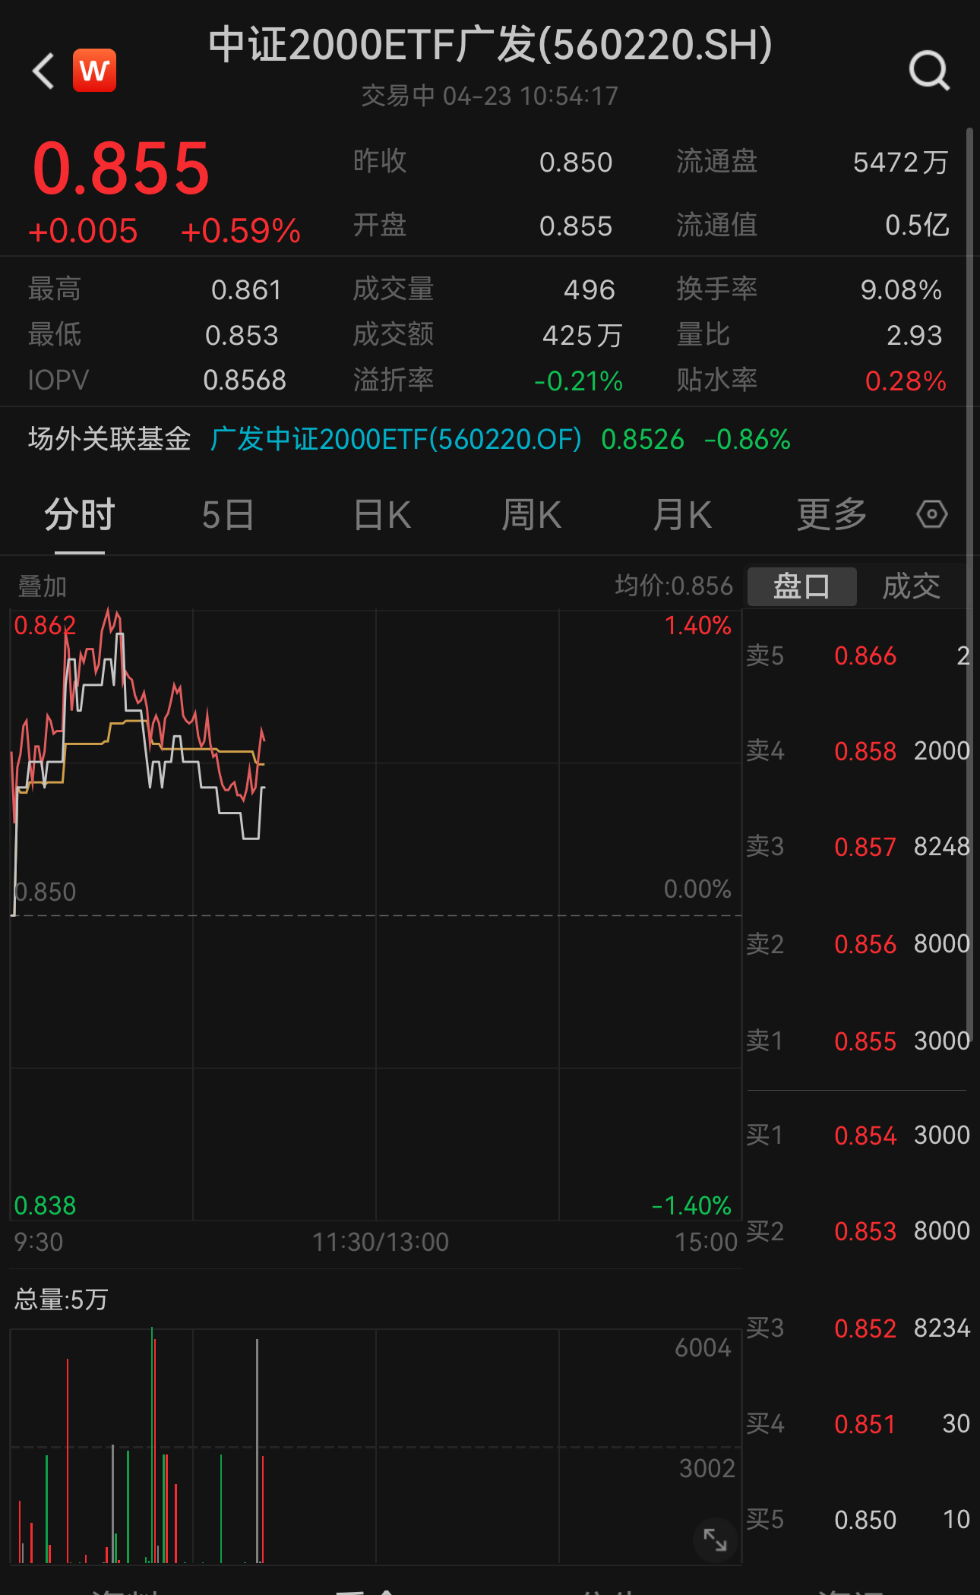Tap IOPV value 0.8568
Screen dimensions: 980x1595
click(x=245, y=380)
